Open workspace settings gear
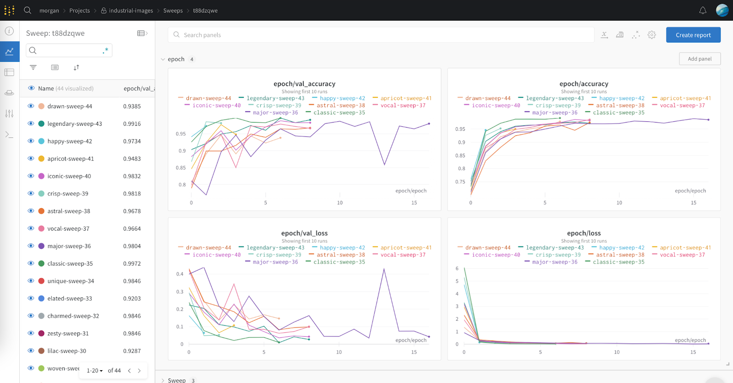Screen dimensions: 733x383 [652, 35]
